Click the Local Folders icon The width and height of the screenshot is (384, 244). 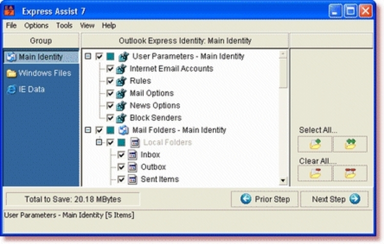tap(135, 142)
